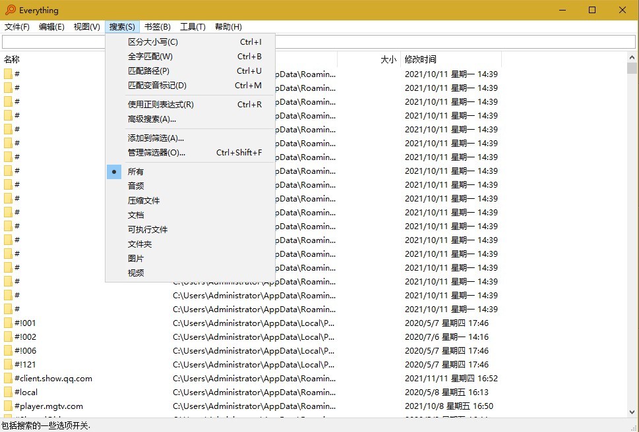Open the 书签(B) menu
The width and height of the screenshot is (639, 432).
(158, 27)
